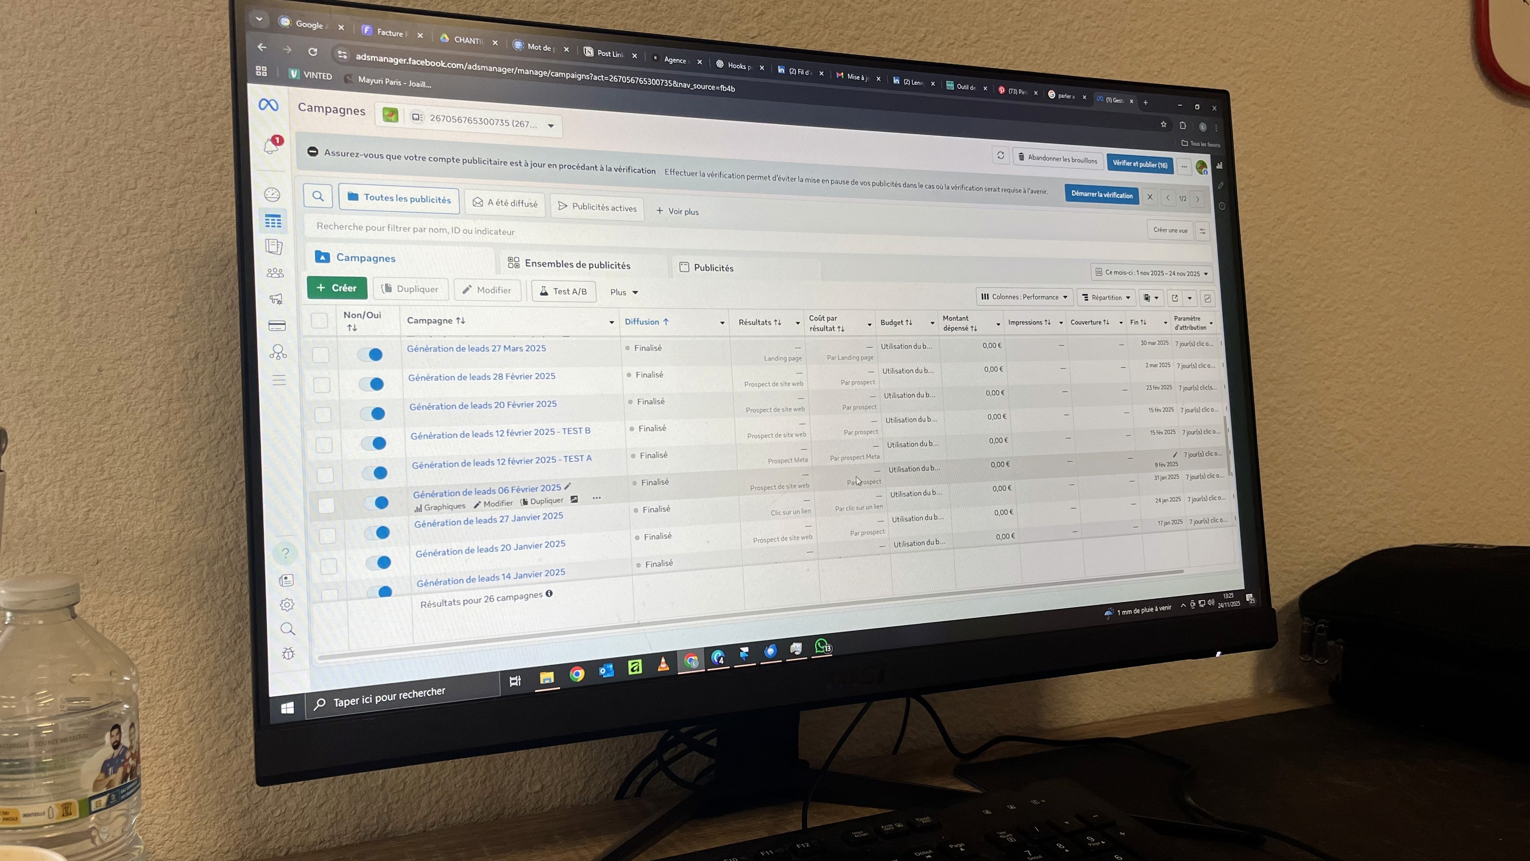Click the Meta logo in the sidebar

[x=268, y=105]
